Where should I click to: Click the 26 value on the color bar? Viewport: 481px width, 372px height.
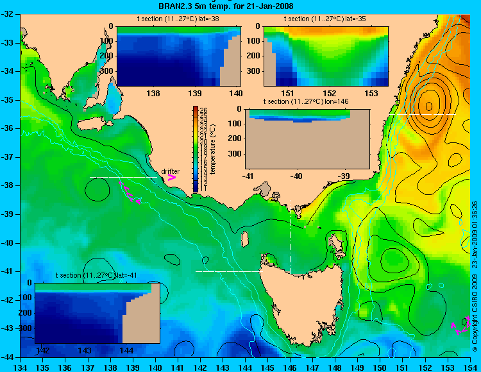point(204,110)
